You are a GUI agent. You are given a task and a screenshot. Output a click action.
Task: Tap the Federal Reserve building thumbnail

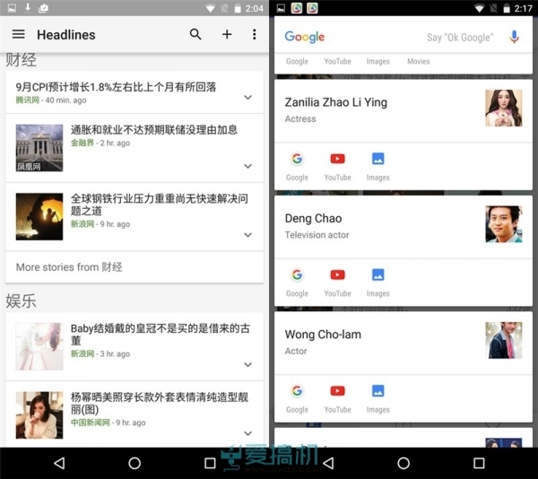pyautogui.click(x=39, y=148)
